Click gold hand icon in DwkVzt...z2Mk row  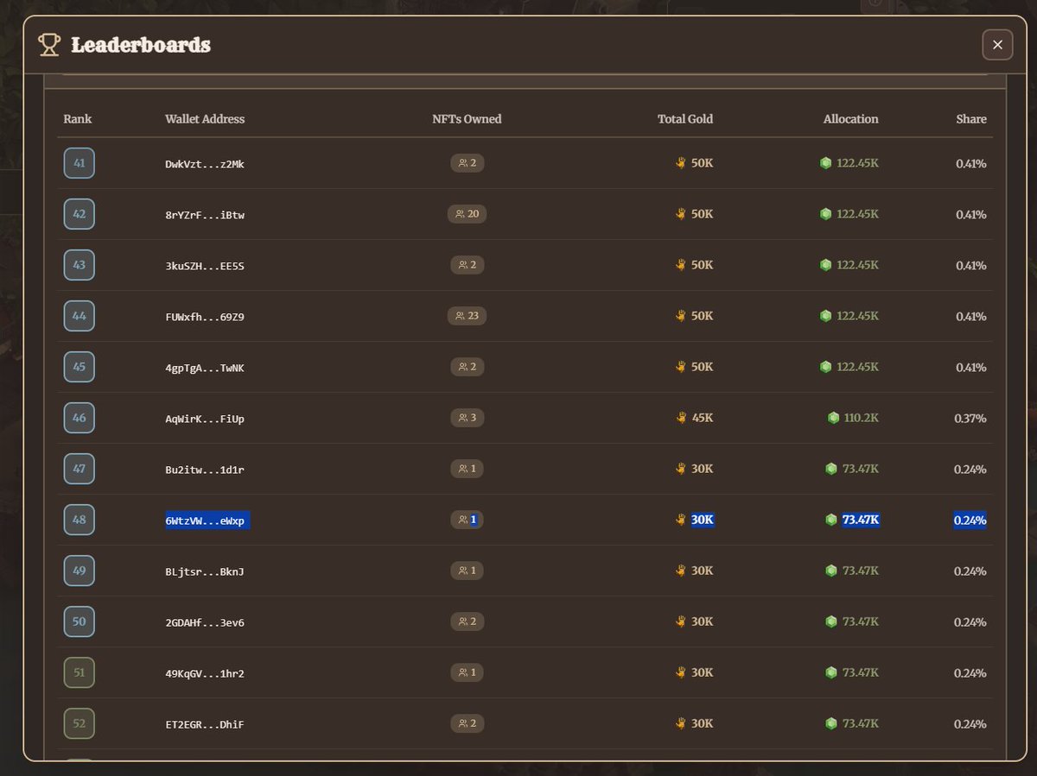tap(681, 163)
